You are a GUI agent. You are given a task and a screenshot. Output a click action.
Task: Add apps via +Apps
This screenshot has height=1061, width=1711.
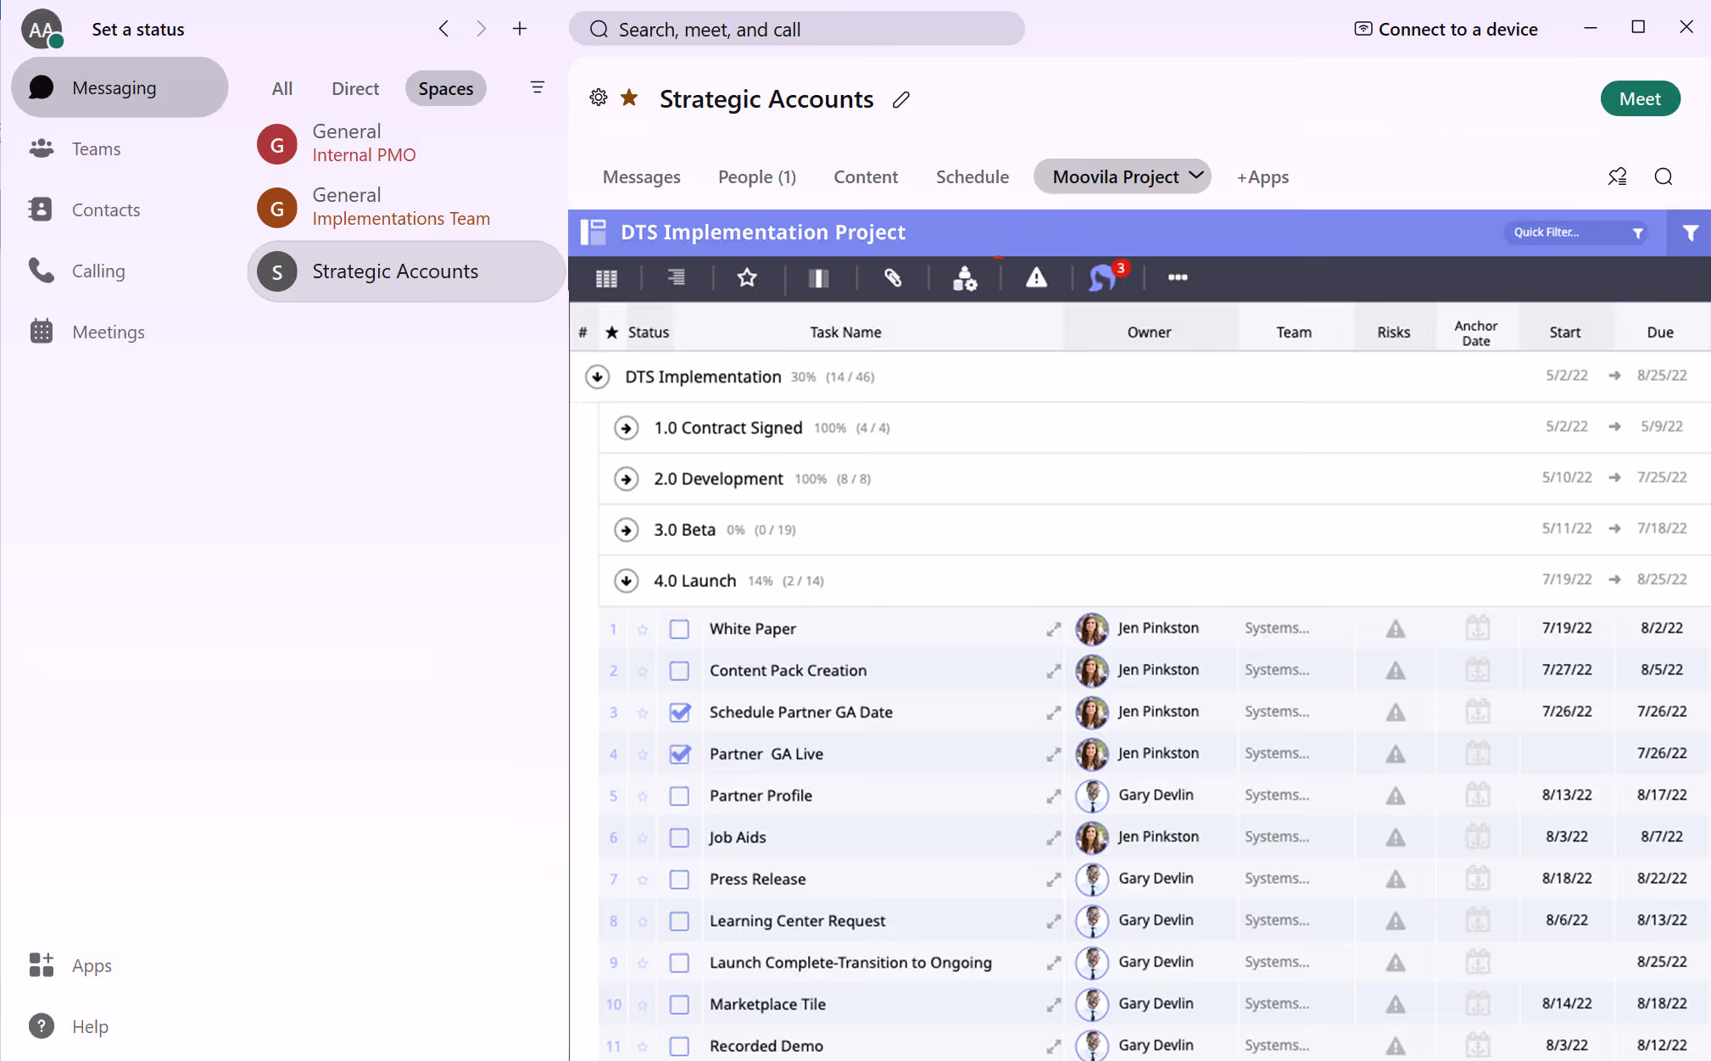pos(1262,176)
